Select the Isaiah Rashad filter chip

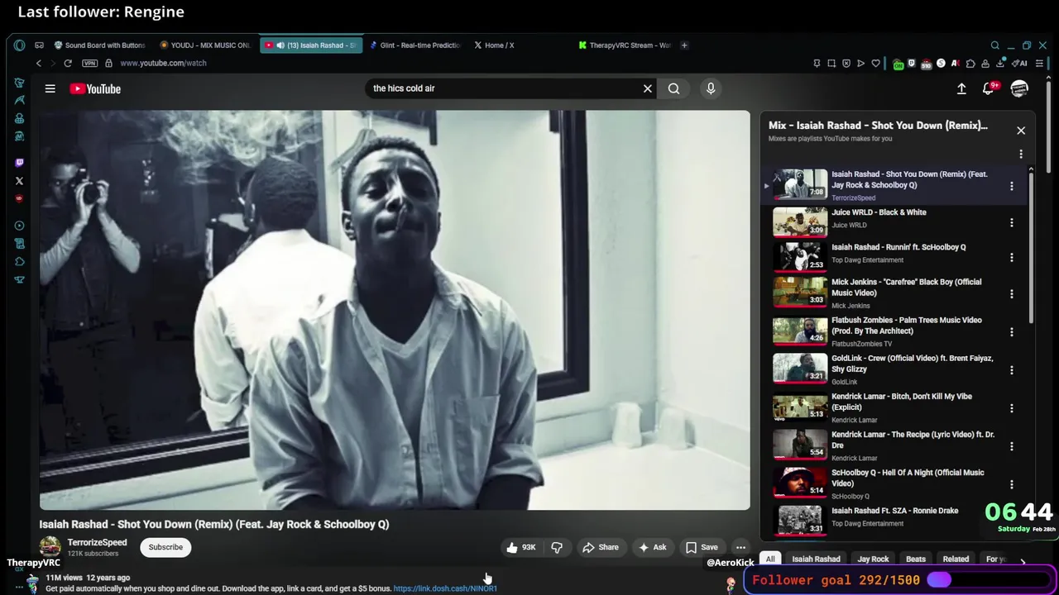point(816,559)
